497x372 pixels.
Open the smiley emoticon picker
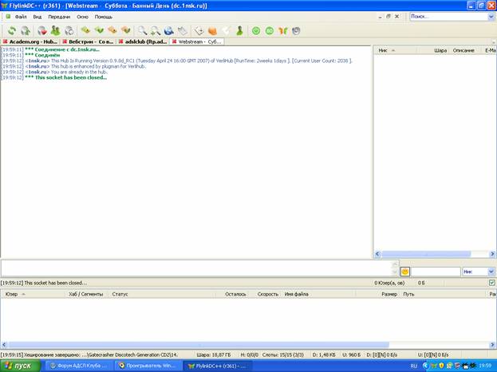(x=405, y=272)
